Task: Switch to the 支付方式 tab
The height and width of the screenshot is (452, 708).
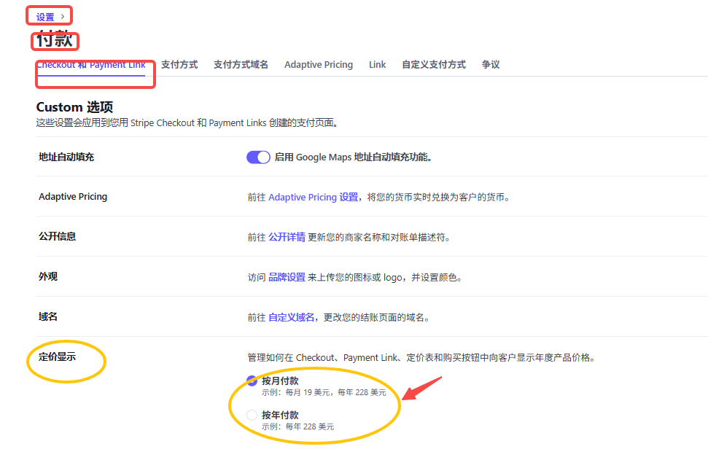Action: 179,64
